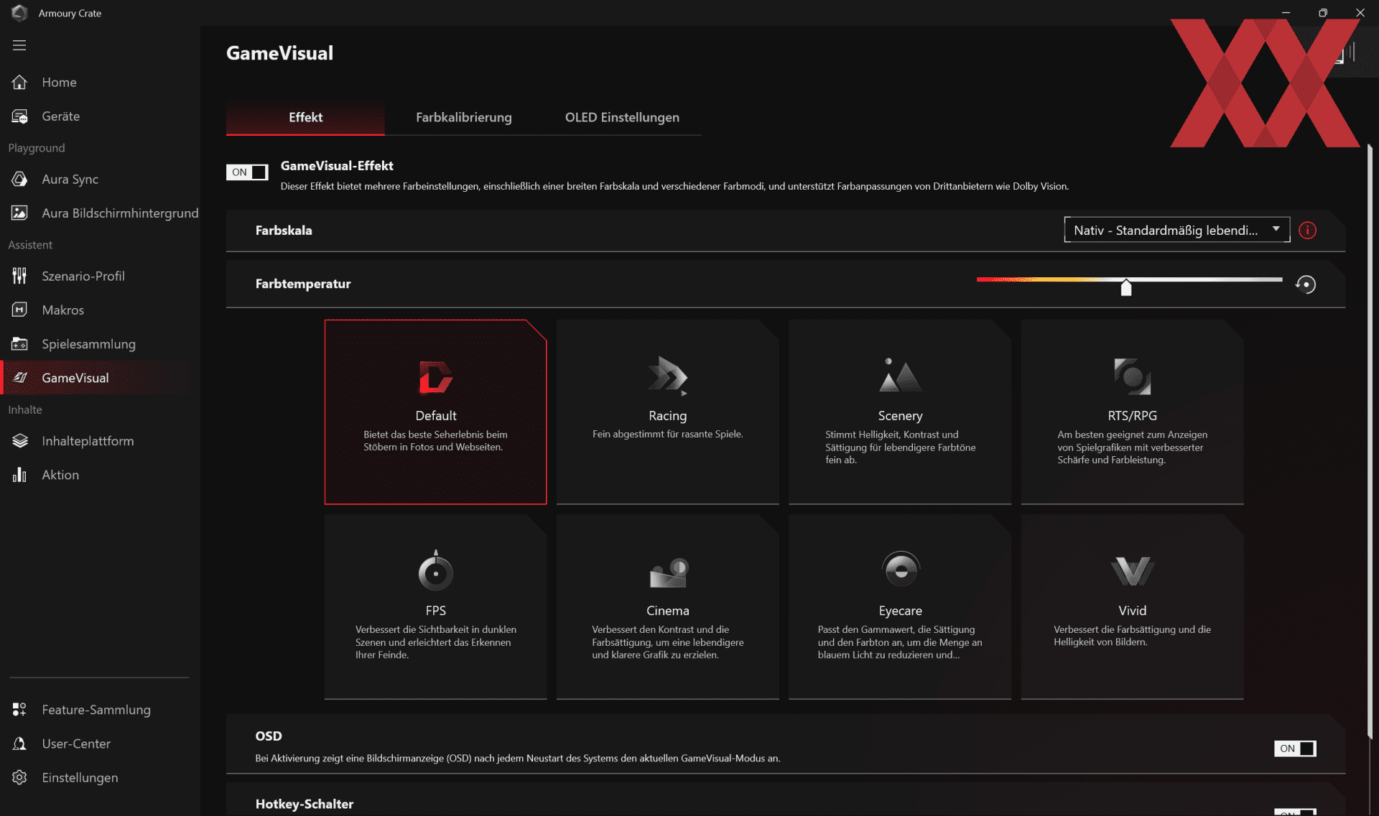Click the Scenery mountain icon
Screen dimensions: 1379x816
900,376
